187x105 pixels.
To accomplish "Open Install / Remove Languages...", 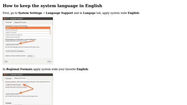I will (15, 51).
